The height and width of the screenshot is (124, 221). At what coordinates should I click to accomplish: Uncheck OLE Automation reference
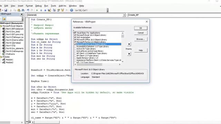(x=75, y=37)
